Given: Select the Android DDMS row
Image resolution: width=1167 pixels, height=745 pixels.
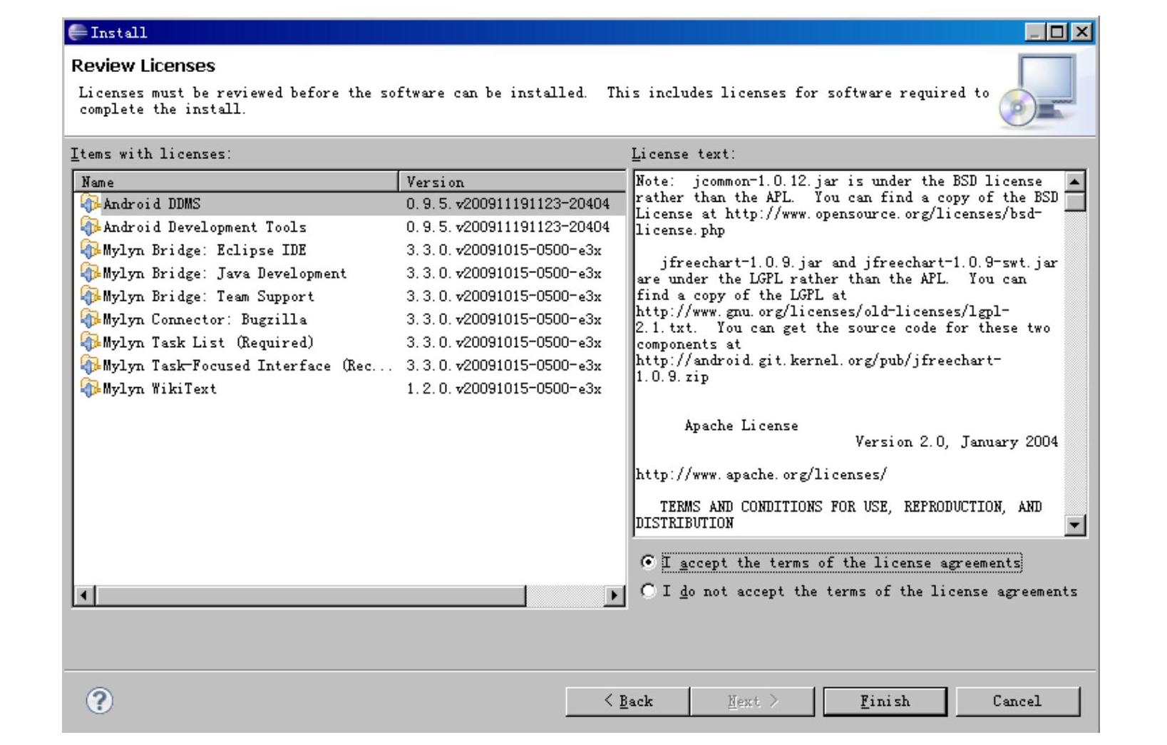Looking at the screenshot, I should [349, 204].
